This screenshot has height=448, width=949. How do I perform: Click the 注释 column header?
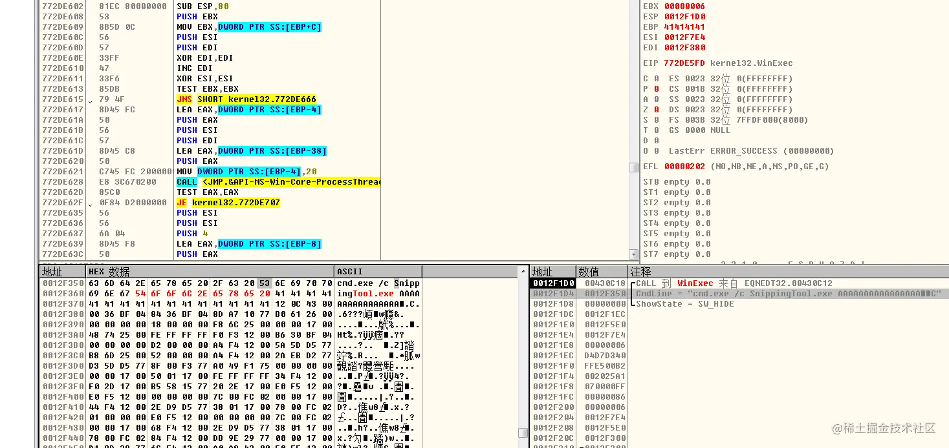(x=789, y=272)
